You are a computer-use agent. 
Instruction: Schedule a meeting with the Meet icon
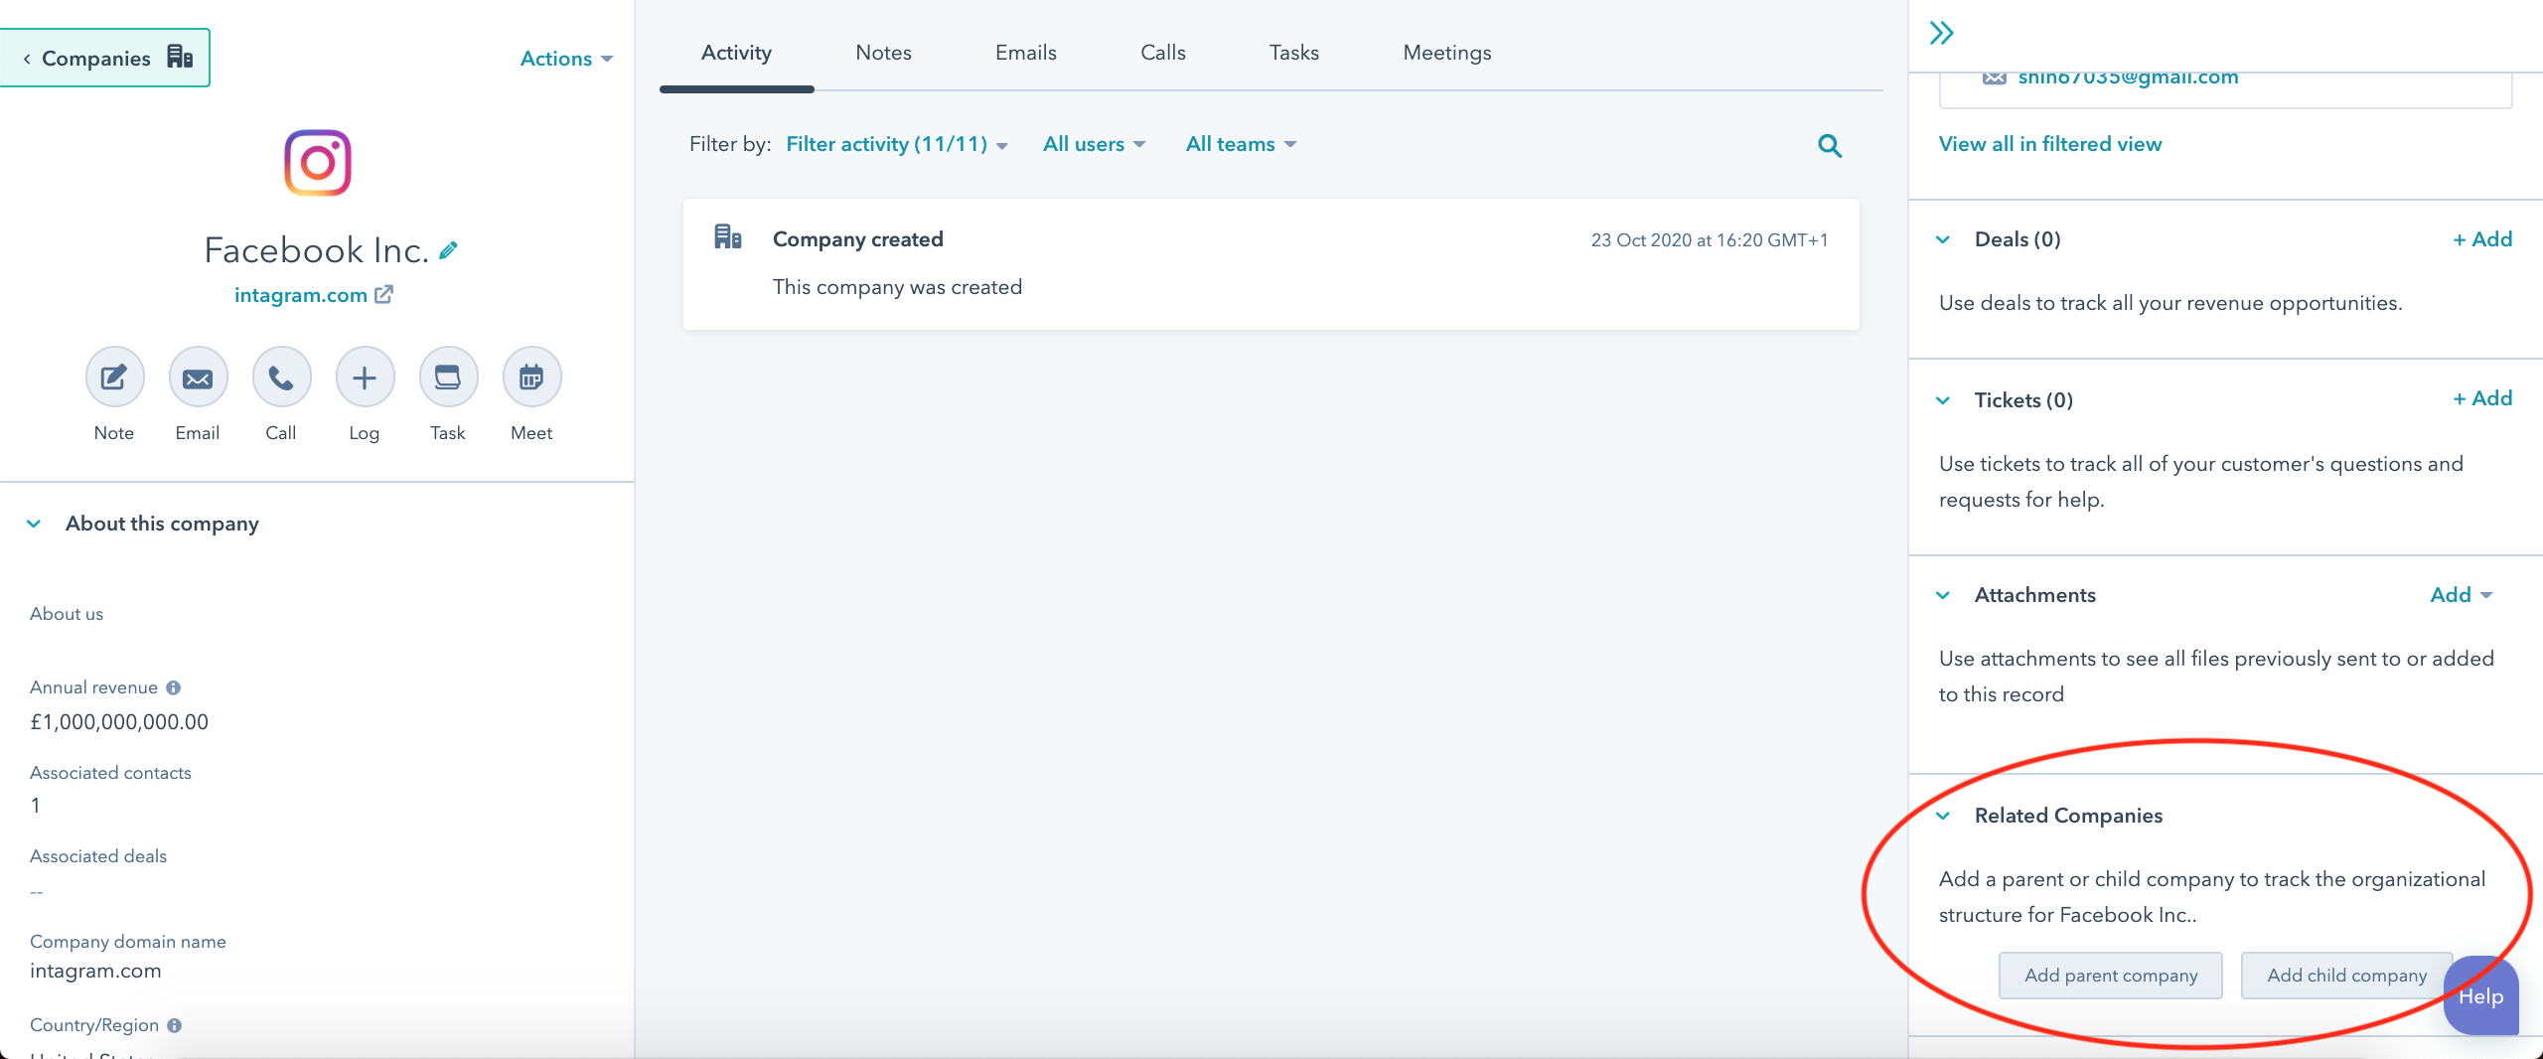click(x=531, y=378)
